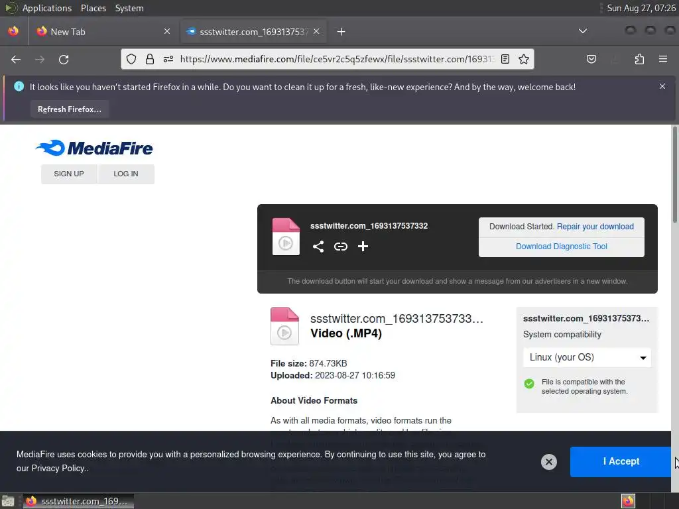Click the I Accept cookies button

point(621,461)
